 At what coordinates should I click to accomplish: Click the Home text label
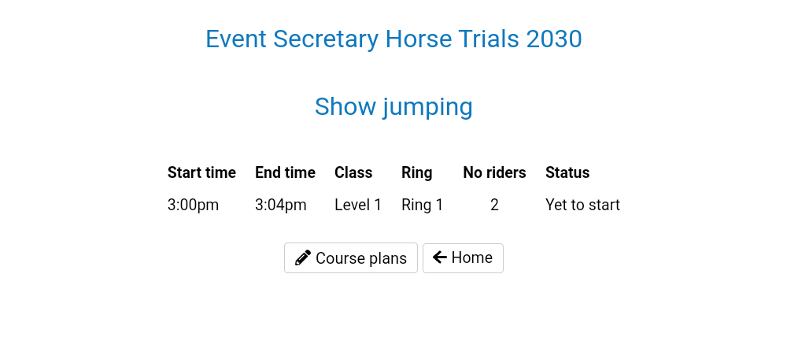[472, 257]
